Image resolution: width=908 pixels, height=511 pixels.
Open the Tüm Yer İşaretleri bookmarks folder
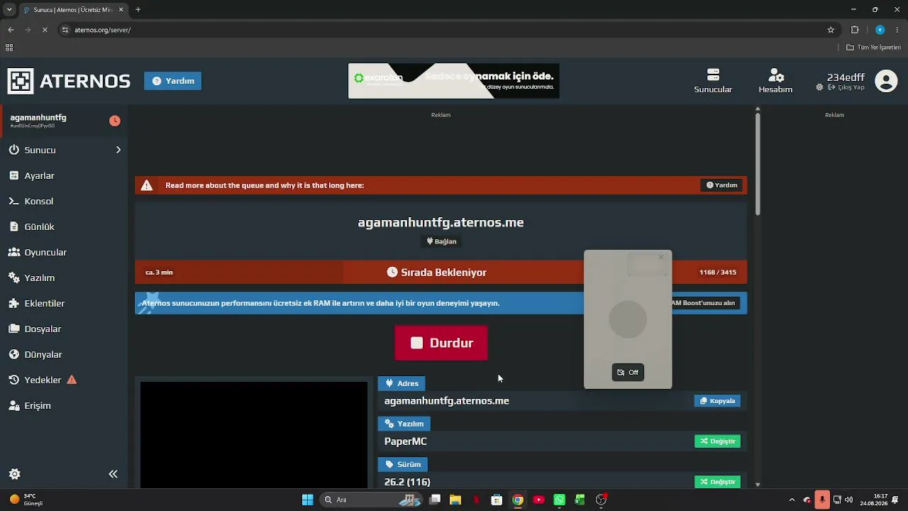(873, 48)
